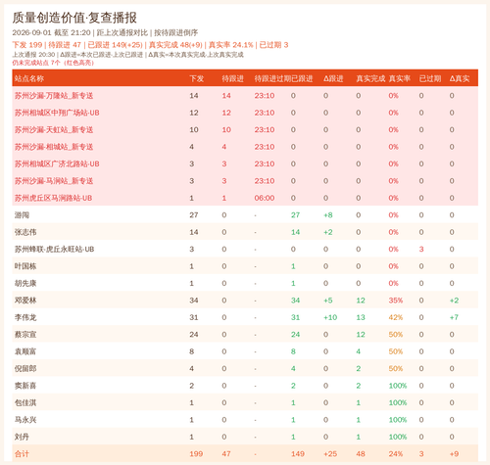Click the 窦新喜 row name

pos(25,386)
